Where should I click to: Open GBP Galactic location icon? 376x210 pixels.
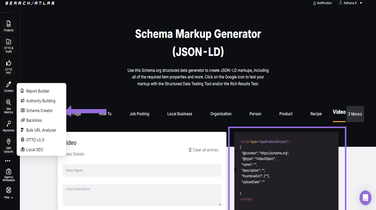pos(9,142)
